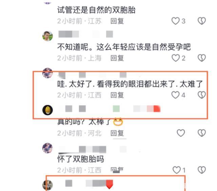This screenshot has height=191, width=217.
Task: Select comment text 怀了双胞胎吗
Action: click(81, 159)
